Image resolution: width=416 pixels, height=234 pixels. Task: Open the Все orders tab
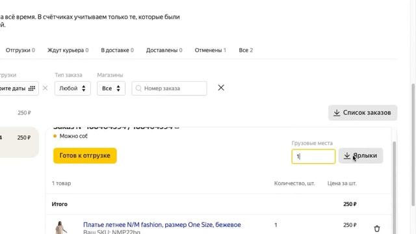tap(246, 50)
